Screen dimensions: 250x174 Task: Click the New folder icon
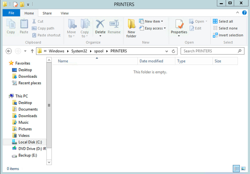(x=131, y=24)
